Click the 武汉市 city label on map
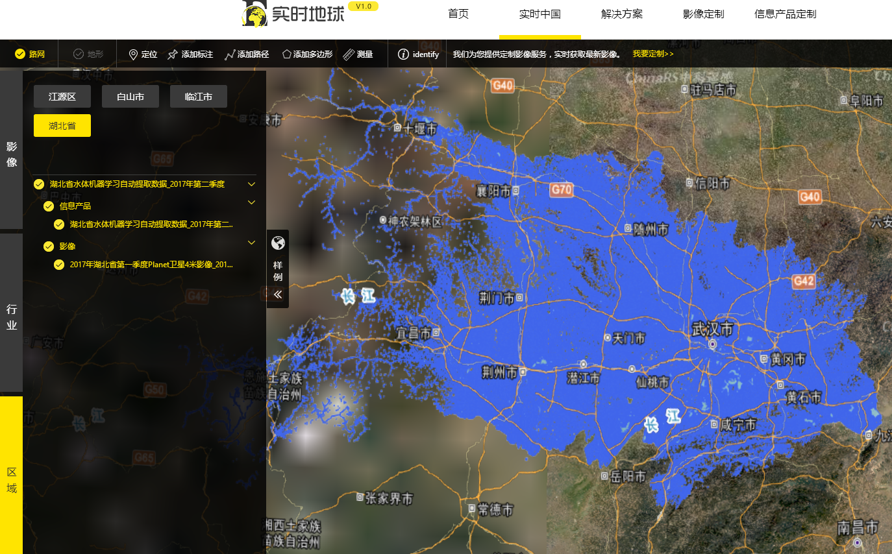Image resolution: width=892 pixels, height=554 pixels. point(712,330)
